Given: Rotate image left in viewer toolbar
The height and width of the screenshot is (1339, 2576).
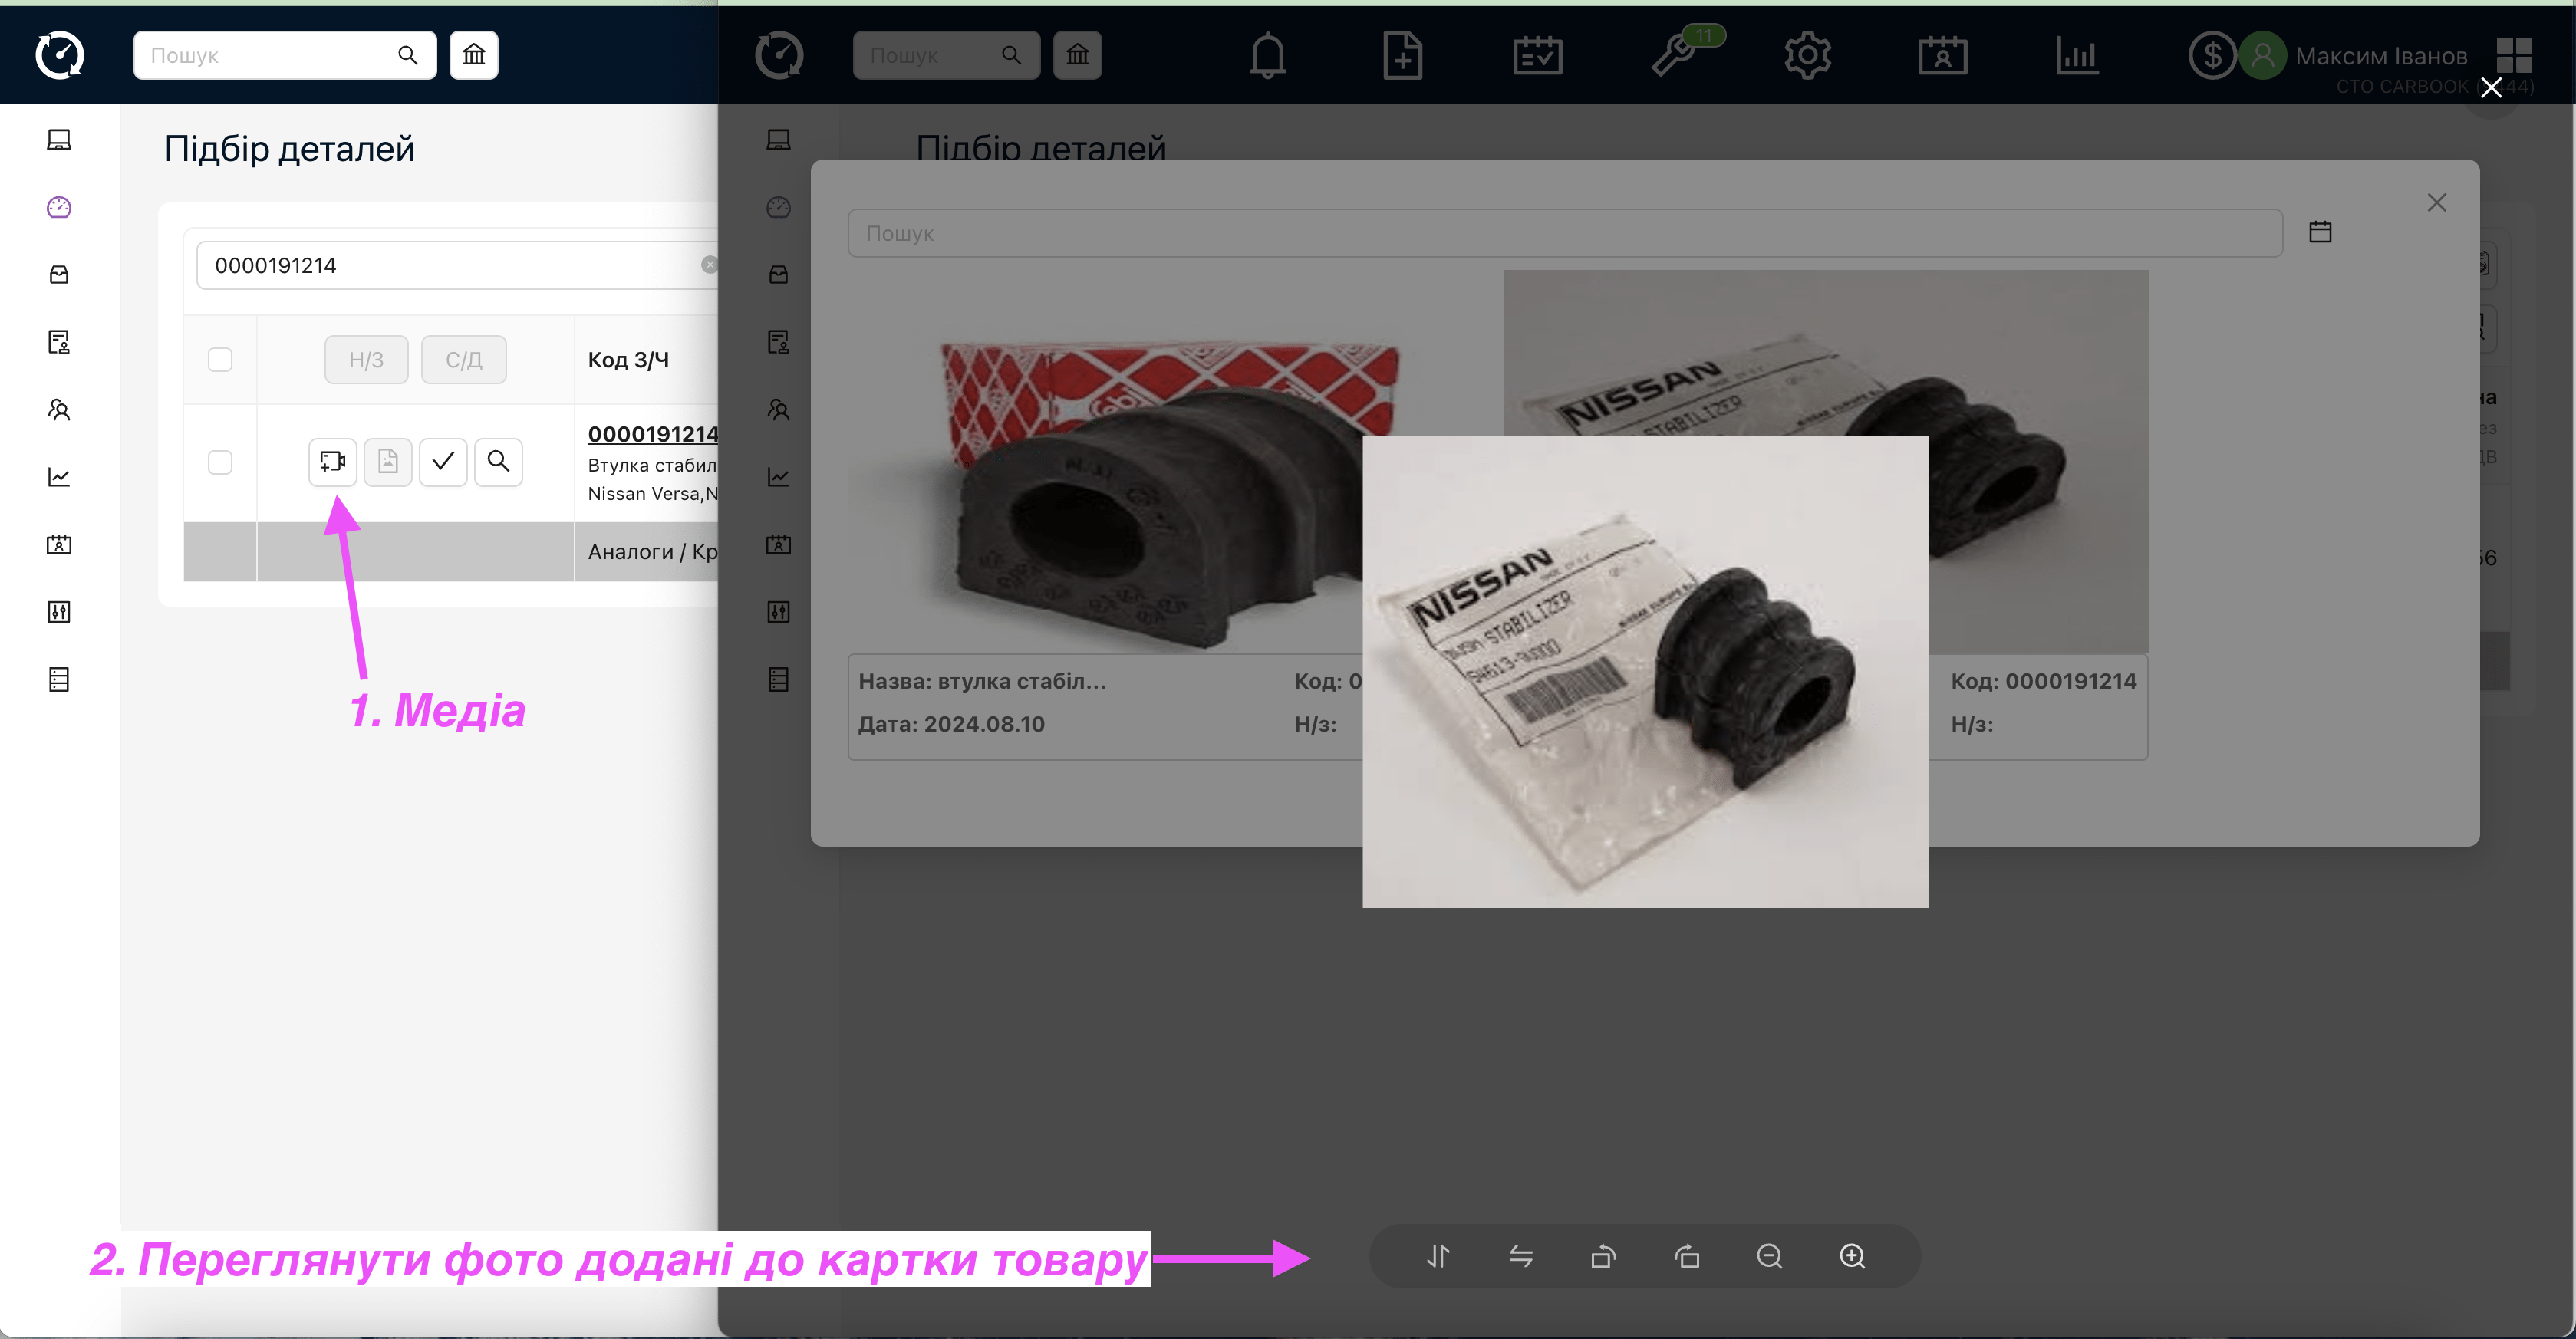Looking at the screenshot, I should [x=1603, y=1256].
